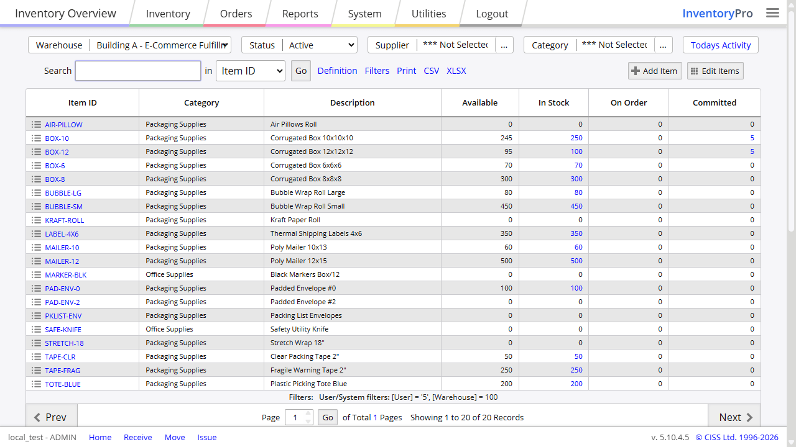Click the Supplier ellipsis browse button
796x447 pixels.
coord(504,45)
